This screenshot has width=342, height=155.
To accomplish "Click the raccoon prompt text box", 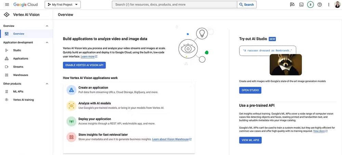I will pyautogui.click(x=268, y=51).
